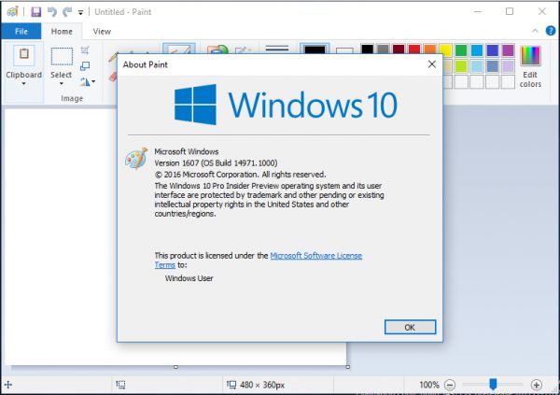Open Paint Help question mark icon
The width and height of the screenshot is (560, 395).
(551, 31)
